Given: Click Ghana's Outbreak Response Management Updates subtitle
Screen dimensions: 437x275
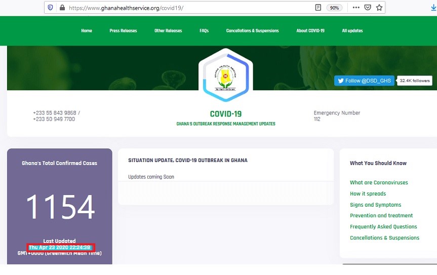Looking at the screenshot, I should tap(226, 124).
